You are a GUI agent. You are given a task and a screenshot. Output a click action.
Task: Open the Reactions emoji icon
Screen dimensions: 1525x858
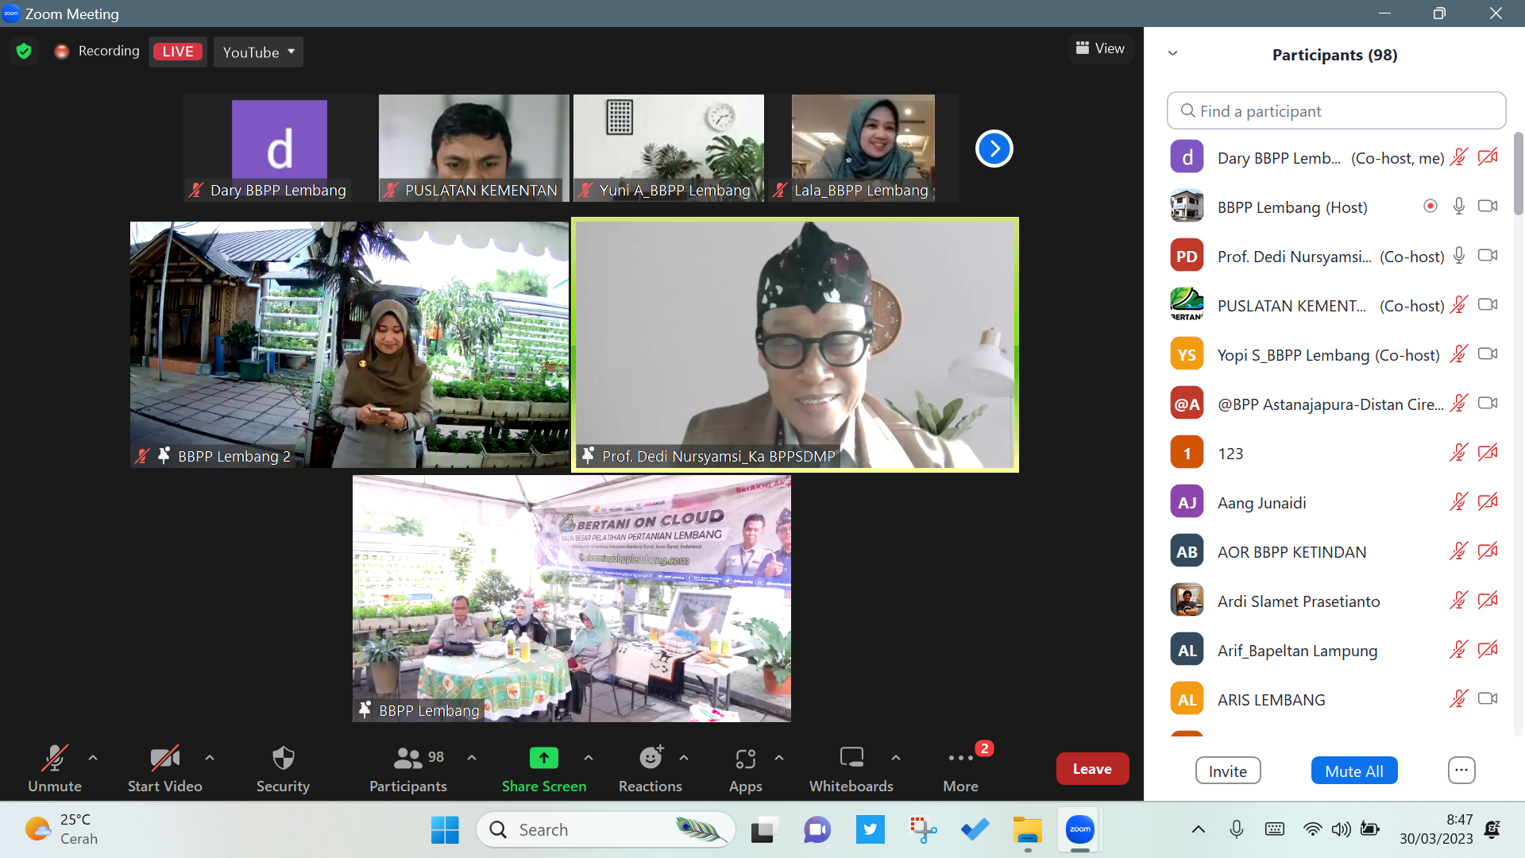(x=651, y=759)
